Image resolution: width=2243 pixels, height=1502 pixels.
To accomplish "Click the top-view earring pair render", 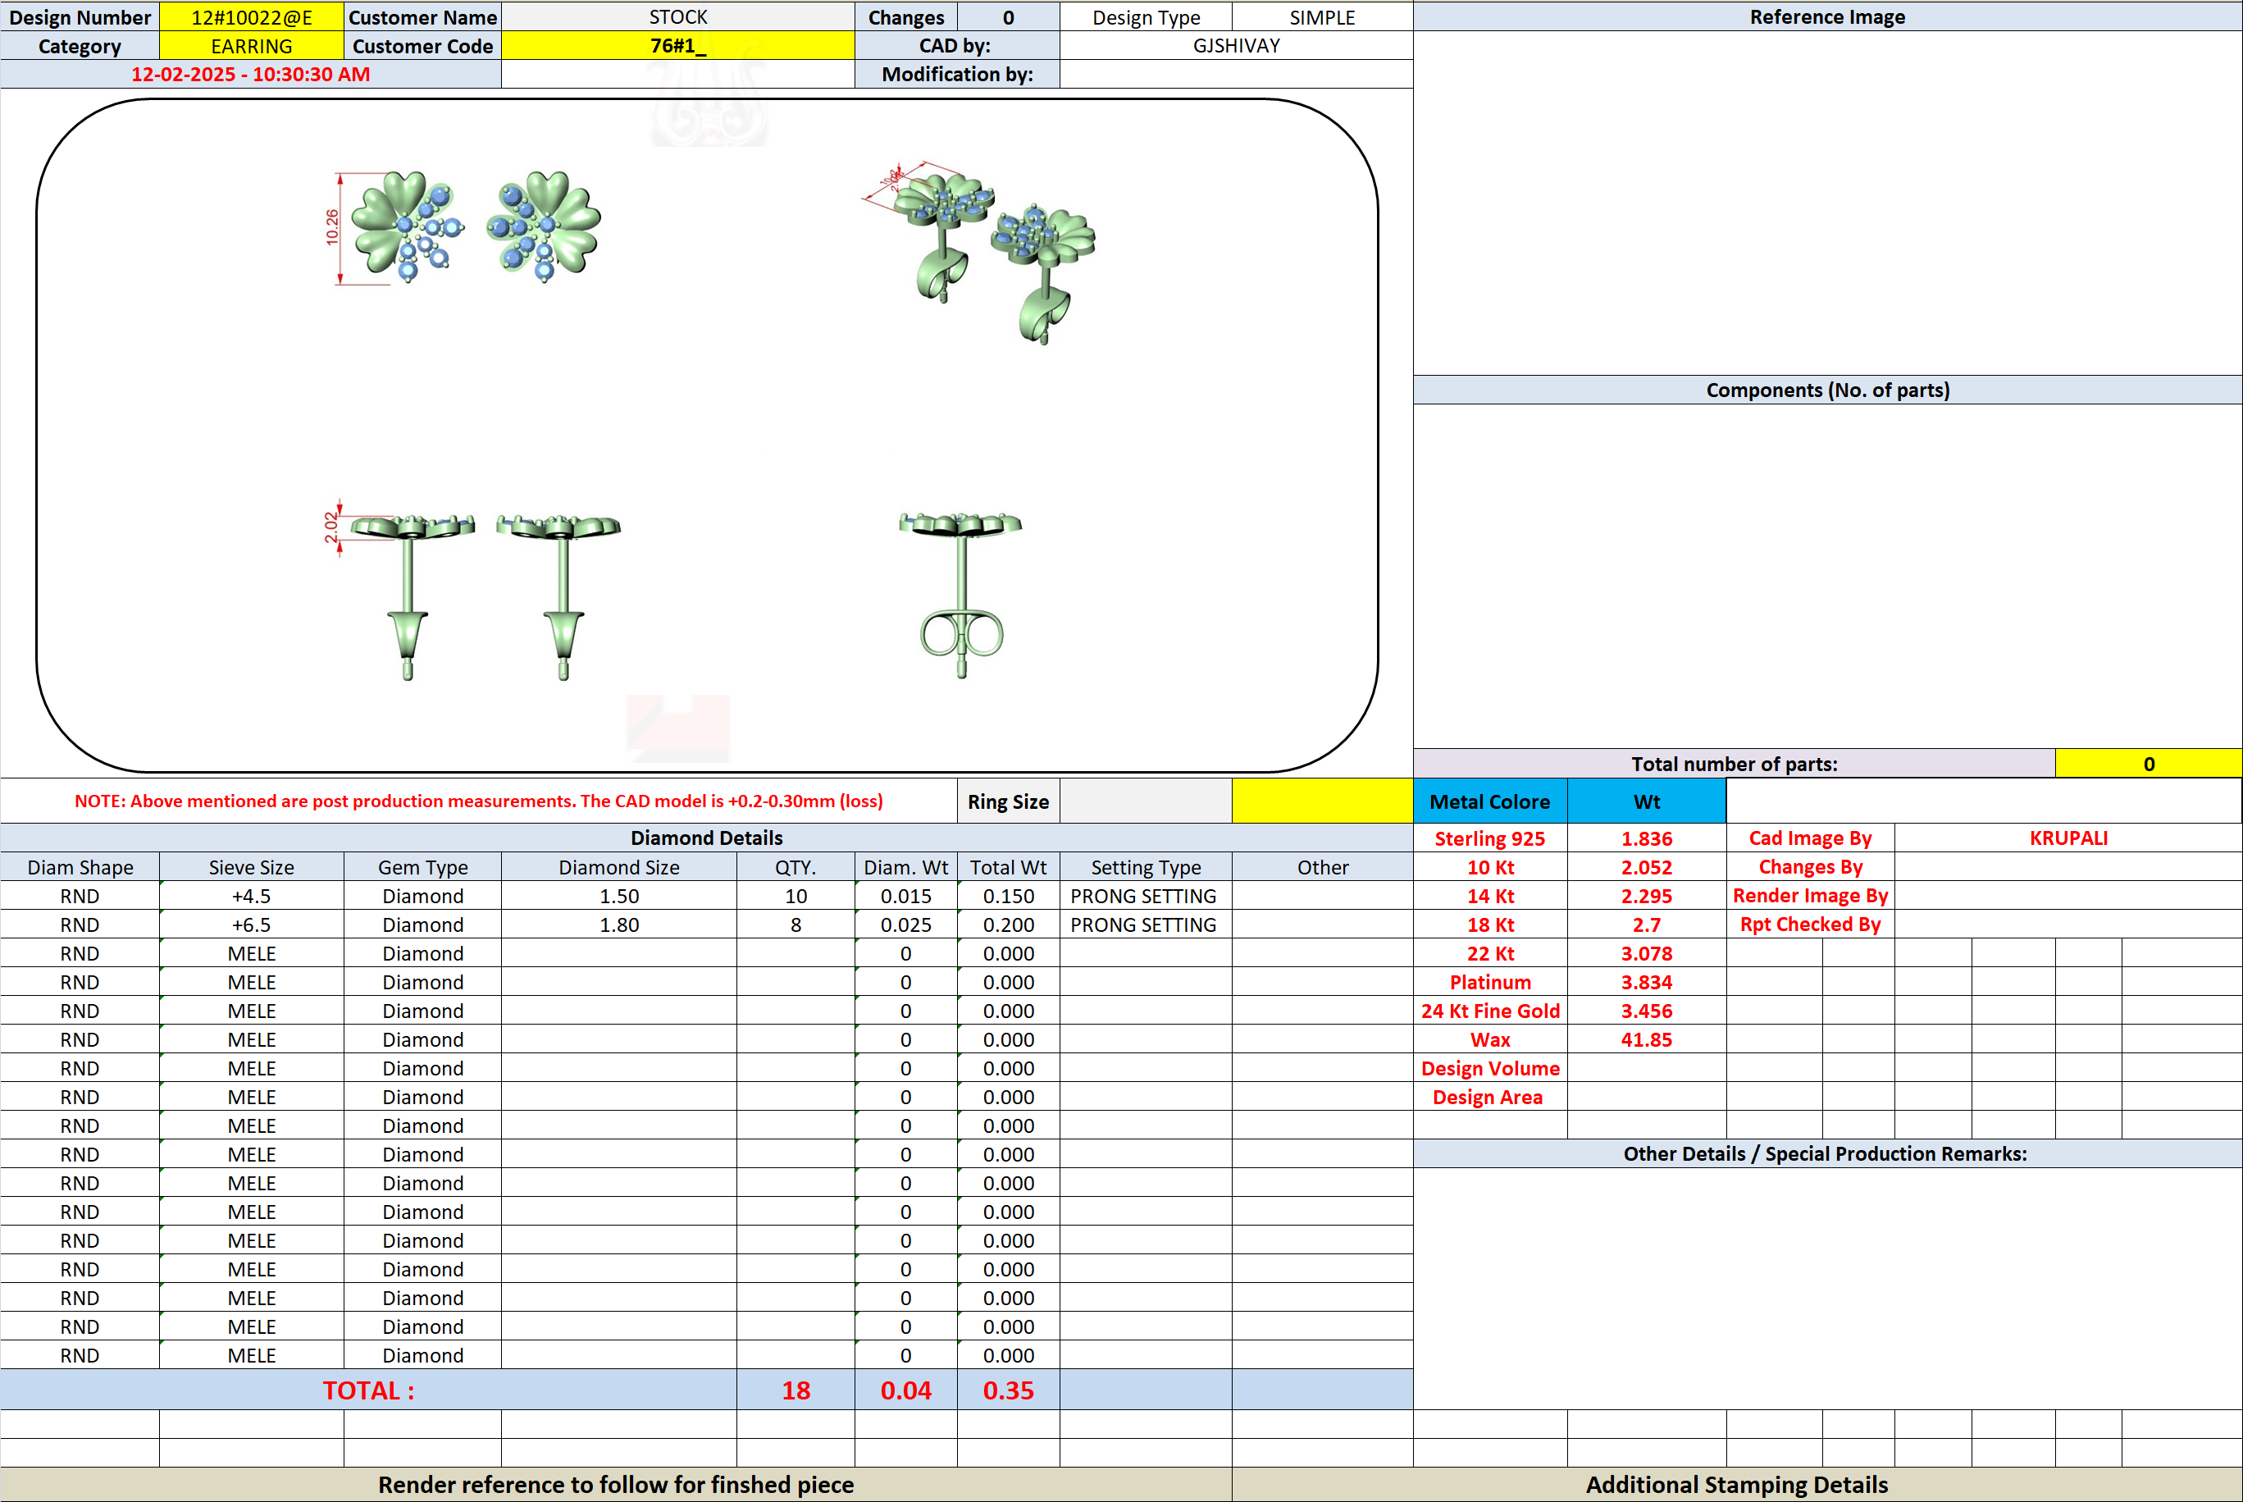I will 475,227.
